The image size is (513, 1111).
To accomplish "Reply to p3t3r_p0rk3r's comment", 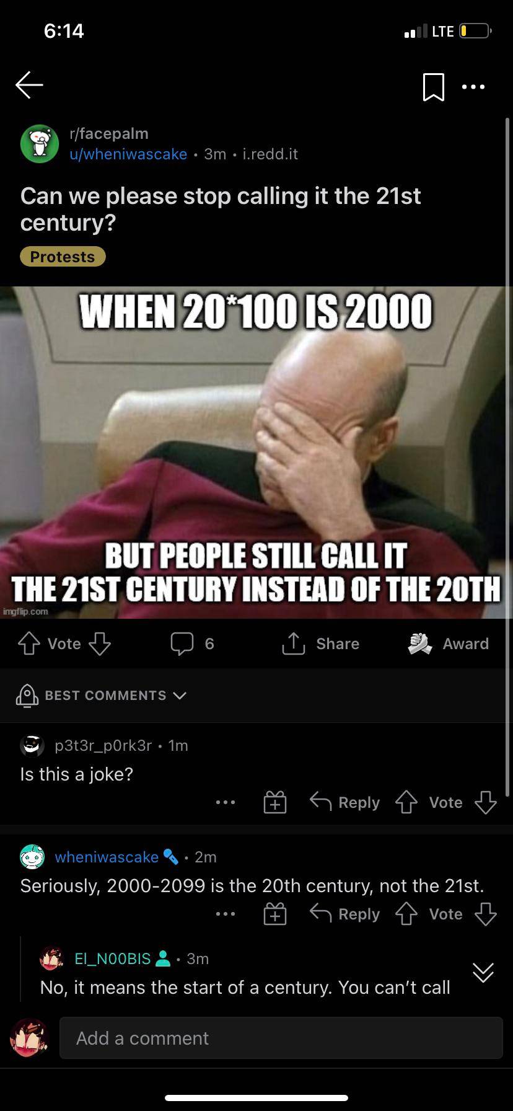I will (345, 802).
